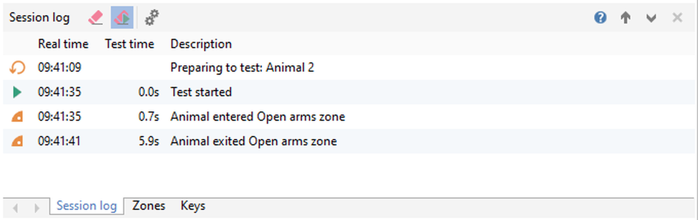The image size is (698, 220).
Task: Select the Session log tab
Action: point(86,206)
